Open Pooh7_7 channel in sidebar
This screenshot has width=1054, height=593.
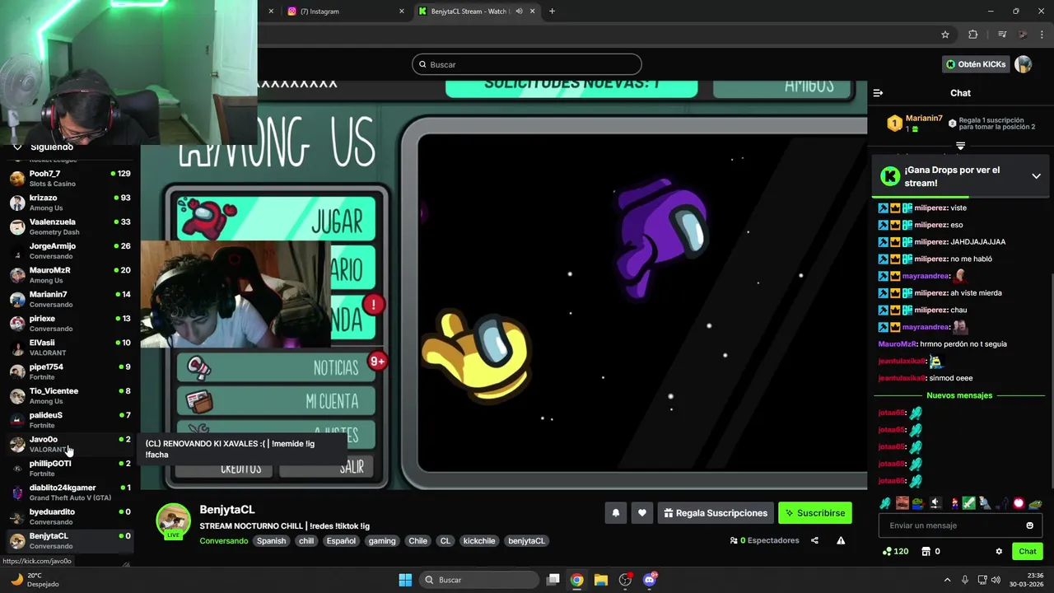pos(70,178)
